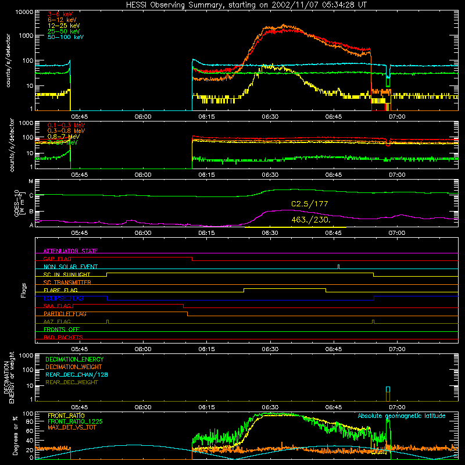The width and height of the screenshot is (465, 465).
Task: Select the SC_IN_SUNLIGHT flag label
Action: [x=67, y=274]
